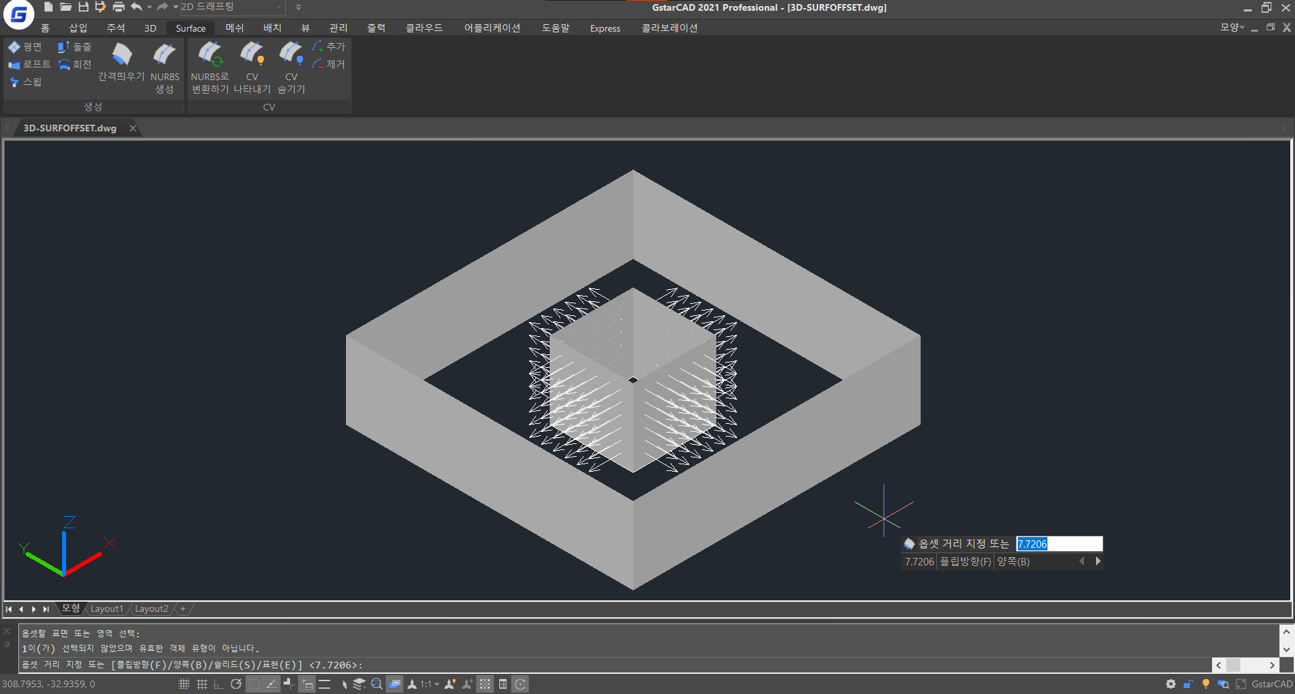
Task: Open the undo history dropdown arrow
Action: (149, 7)
